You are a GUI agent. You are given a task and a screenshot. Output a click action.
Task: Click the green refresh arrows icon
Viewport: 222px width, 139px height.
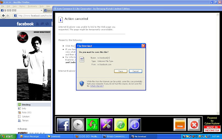point(92,124)
